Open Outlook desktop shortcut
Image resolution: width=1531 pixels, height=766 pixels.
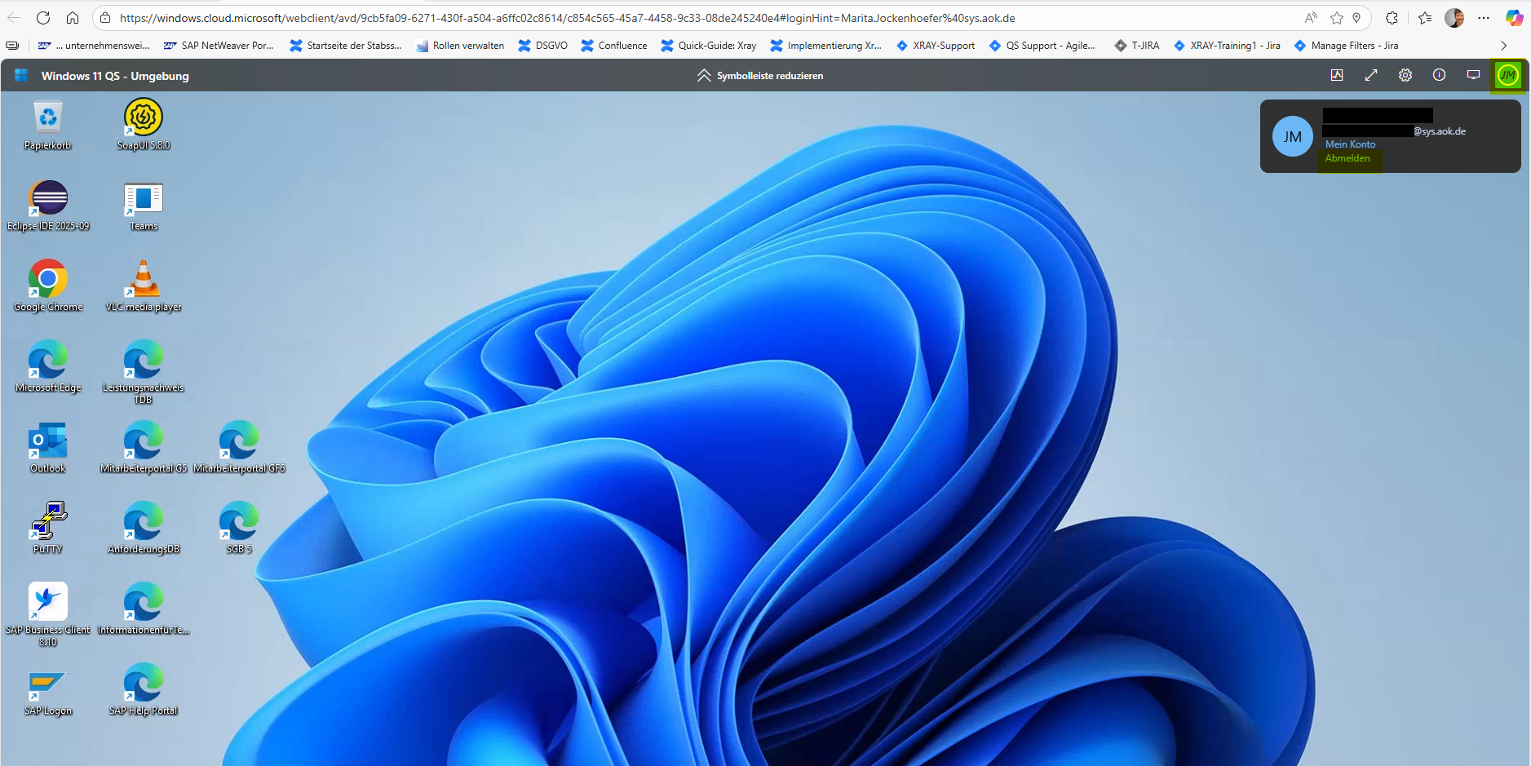coord(48,441)
